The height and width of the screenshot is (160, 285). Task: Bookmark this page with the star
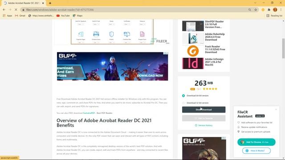pyautogui.click(x=256, y=10)
